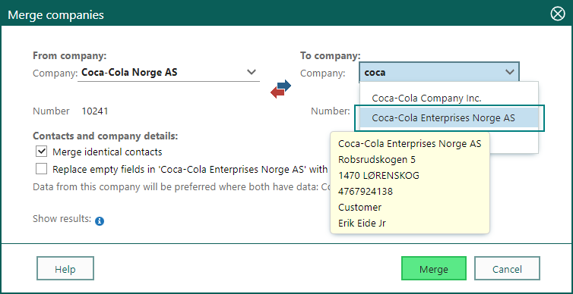
Task: Enable the Replace empty fields checkbox
Action: [x=41, y=169]
